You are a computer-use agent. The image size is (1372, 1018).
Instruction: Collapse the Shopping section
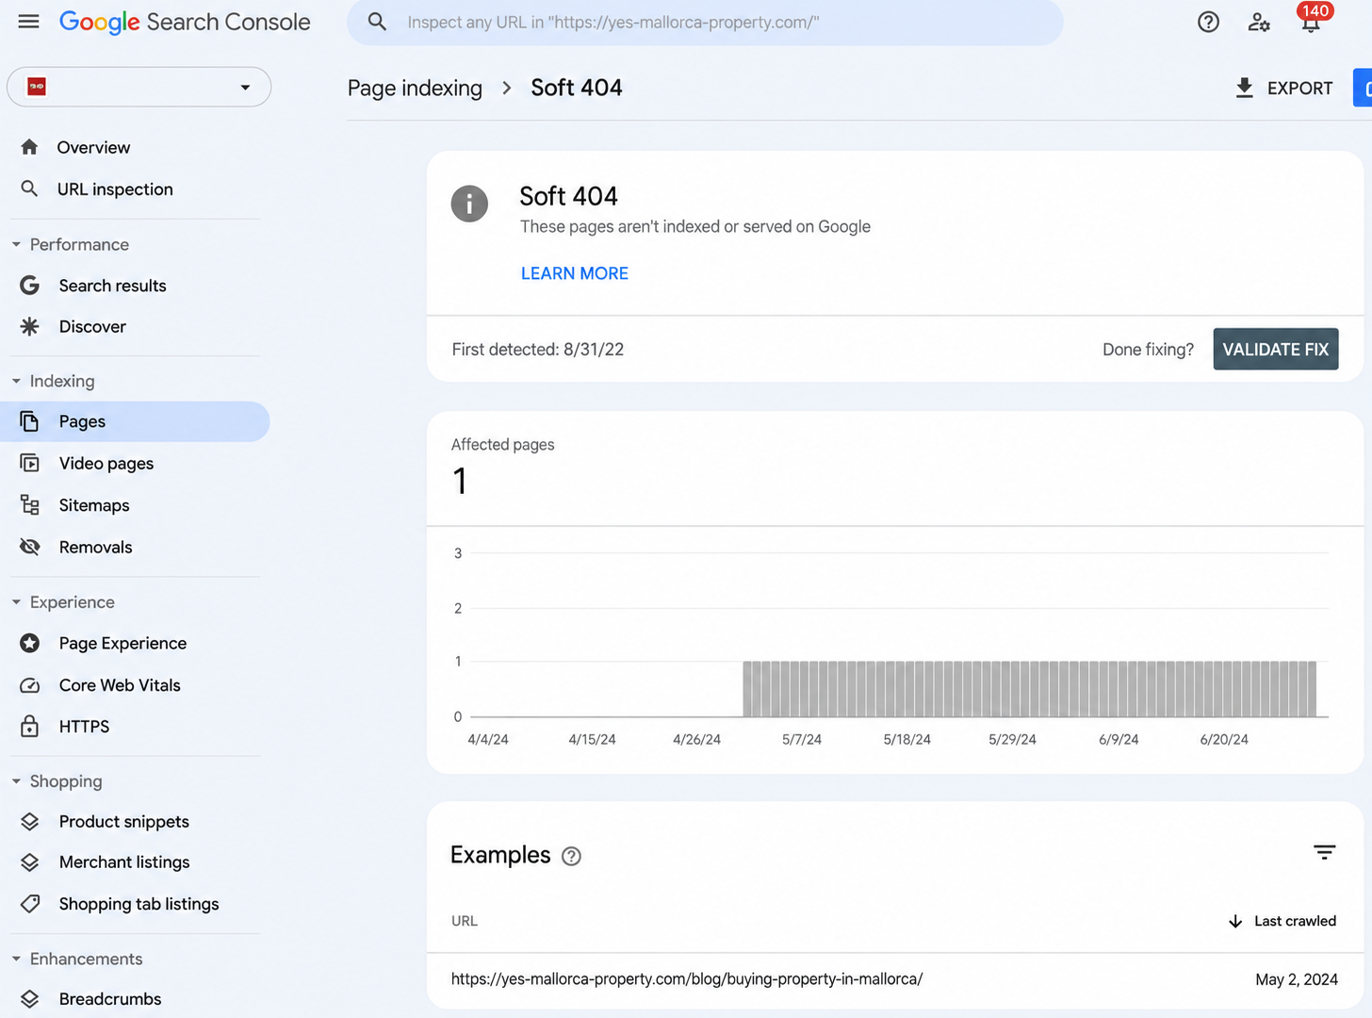(16, 780)
